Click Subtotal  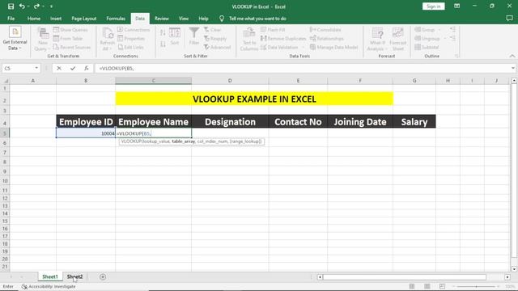pyautogui.click(x=427, y=47)
